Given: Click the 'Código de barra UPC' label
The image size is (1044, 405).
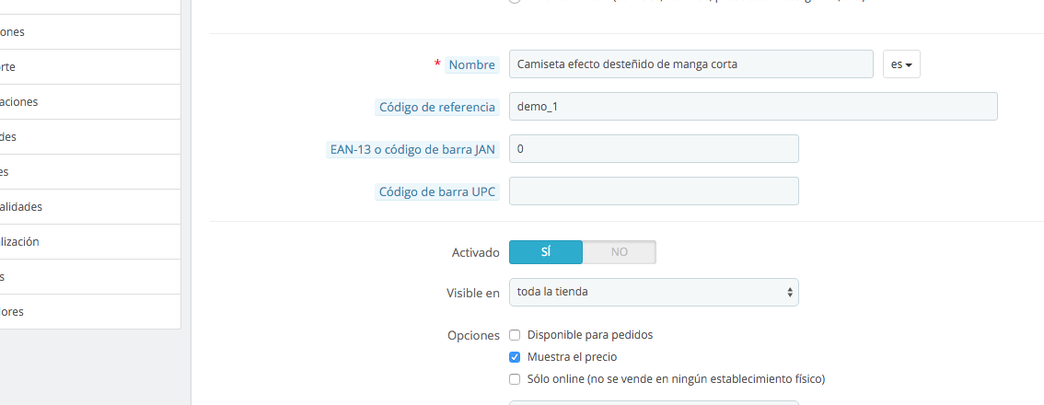Looking at the screenshot, I should [x=437, y=191].
